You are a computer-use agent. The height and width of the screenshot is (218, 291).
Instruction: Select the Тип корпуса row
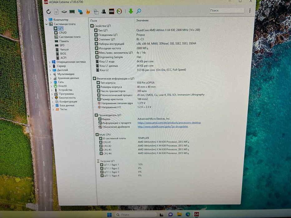pos(126,83)
